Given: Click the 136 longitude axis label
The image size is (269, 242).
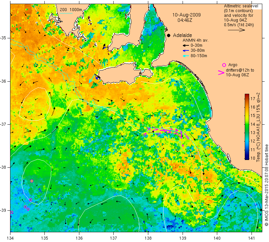Looking at the screenshot, I should (79, 238).
